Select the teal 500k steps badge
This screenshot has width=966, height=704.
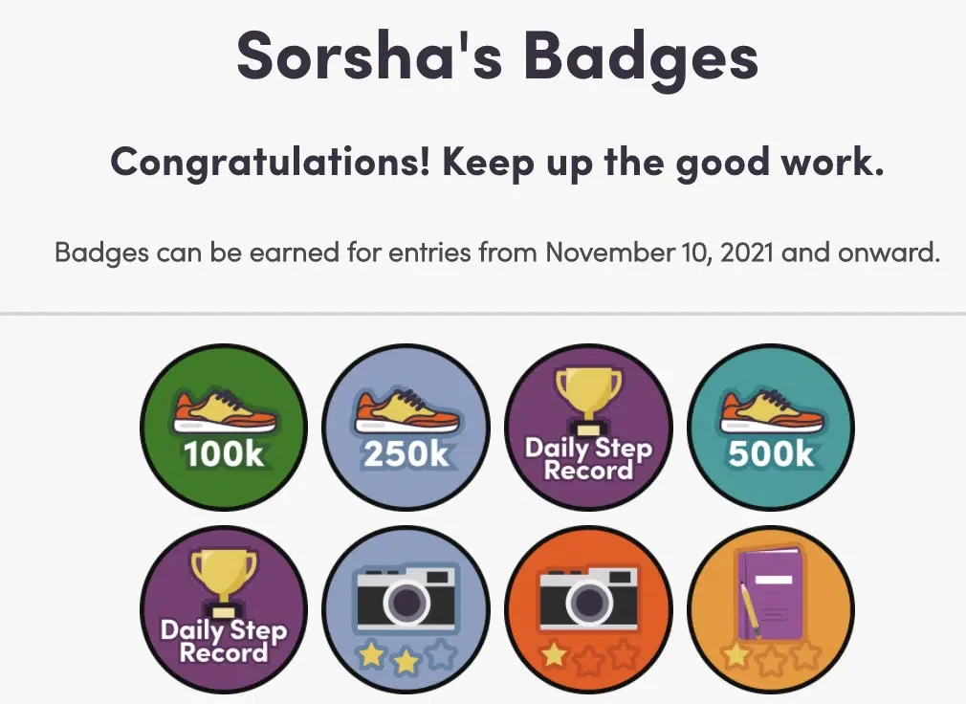[x=771, y=427]
